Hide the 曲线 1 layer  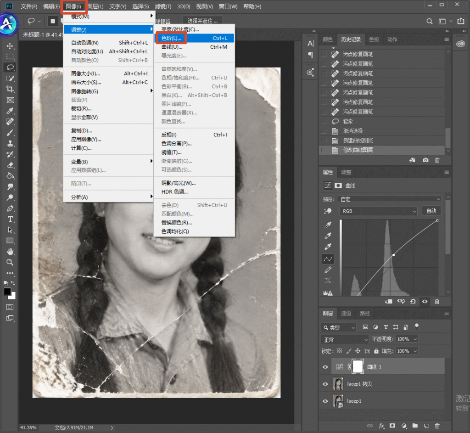coord(325,367)
